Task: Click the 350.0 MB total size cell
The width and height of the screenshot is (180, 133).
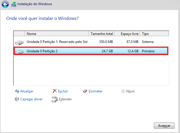Action: coord(106,42)
